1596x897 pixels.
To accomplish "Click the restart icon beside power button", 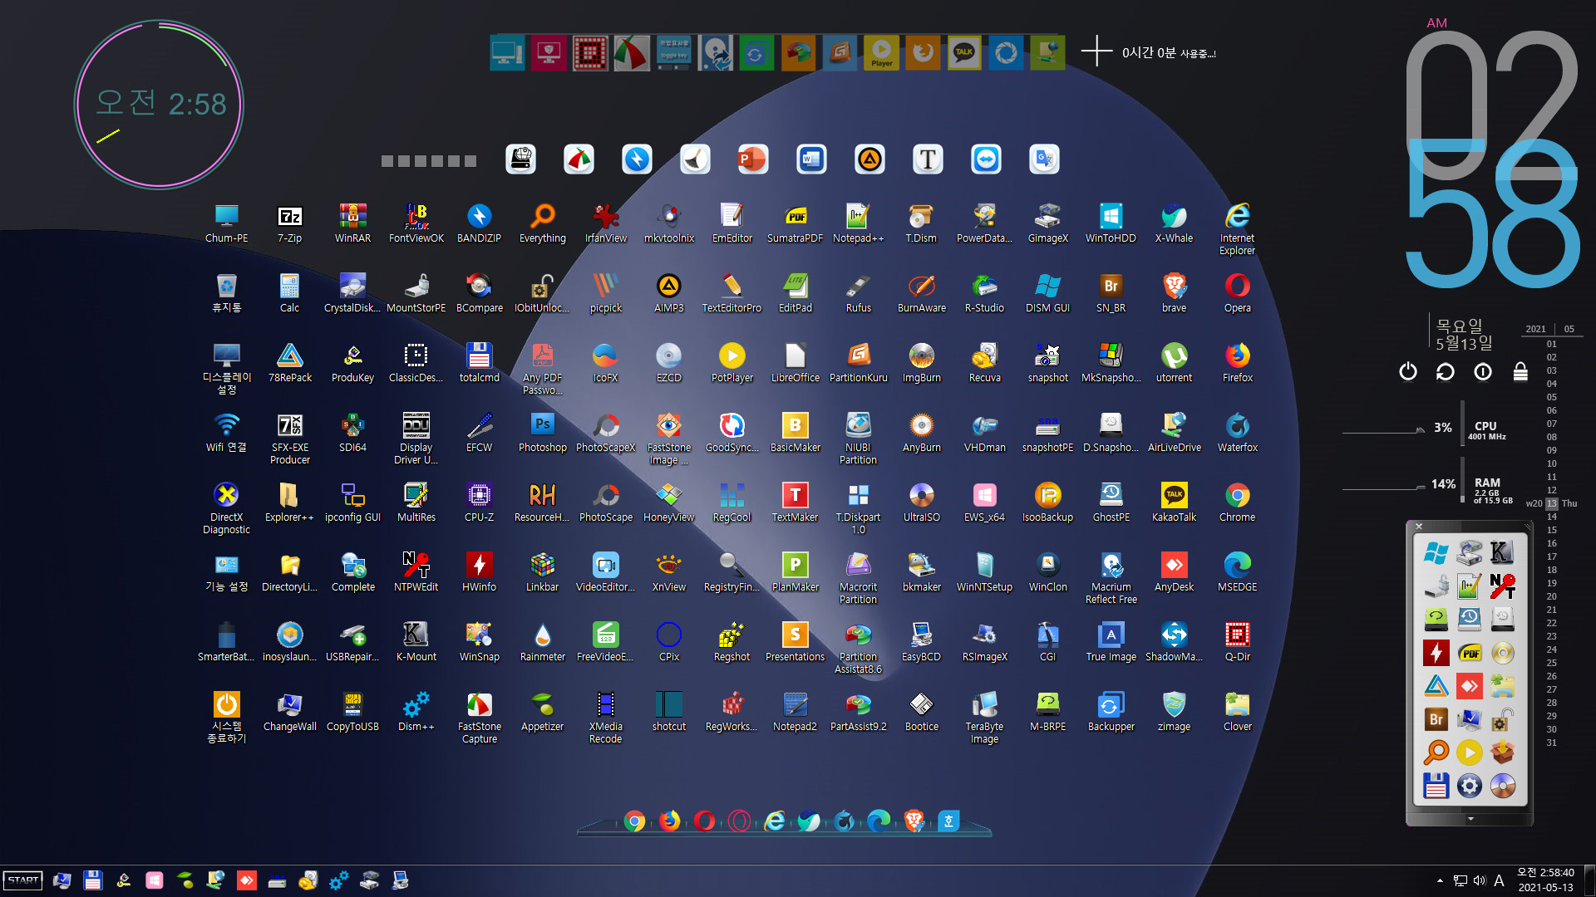I will [1445, 371].
